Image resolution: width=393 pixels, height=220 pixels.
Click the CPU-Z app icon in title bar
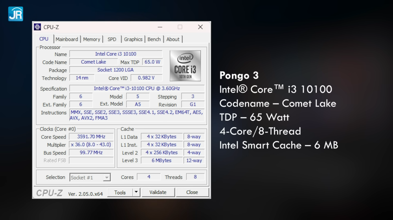[x=38, y=27]
